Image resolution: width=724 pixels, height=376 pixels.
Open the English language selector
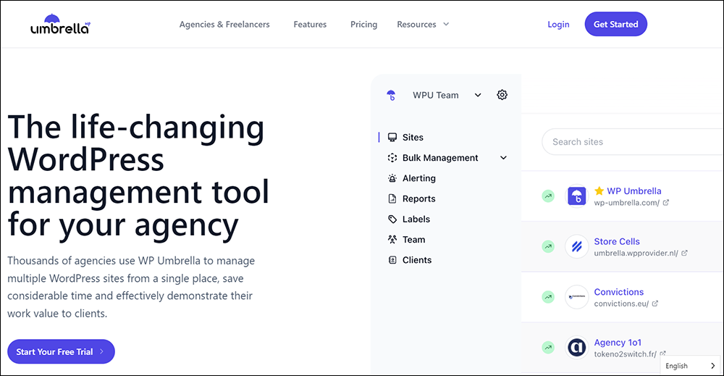690,365
